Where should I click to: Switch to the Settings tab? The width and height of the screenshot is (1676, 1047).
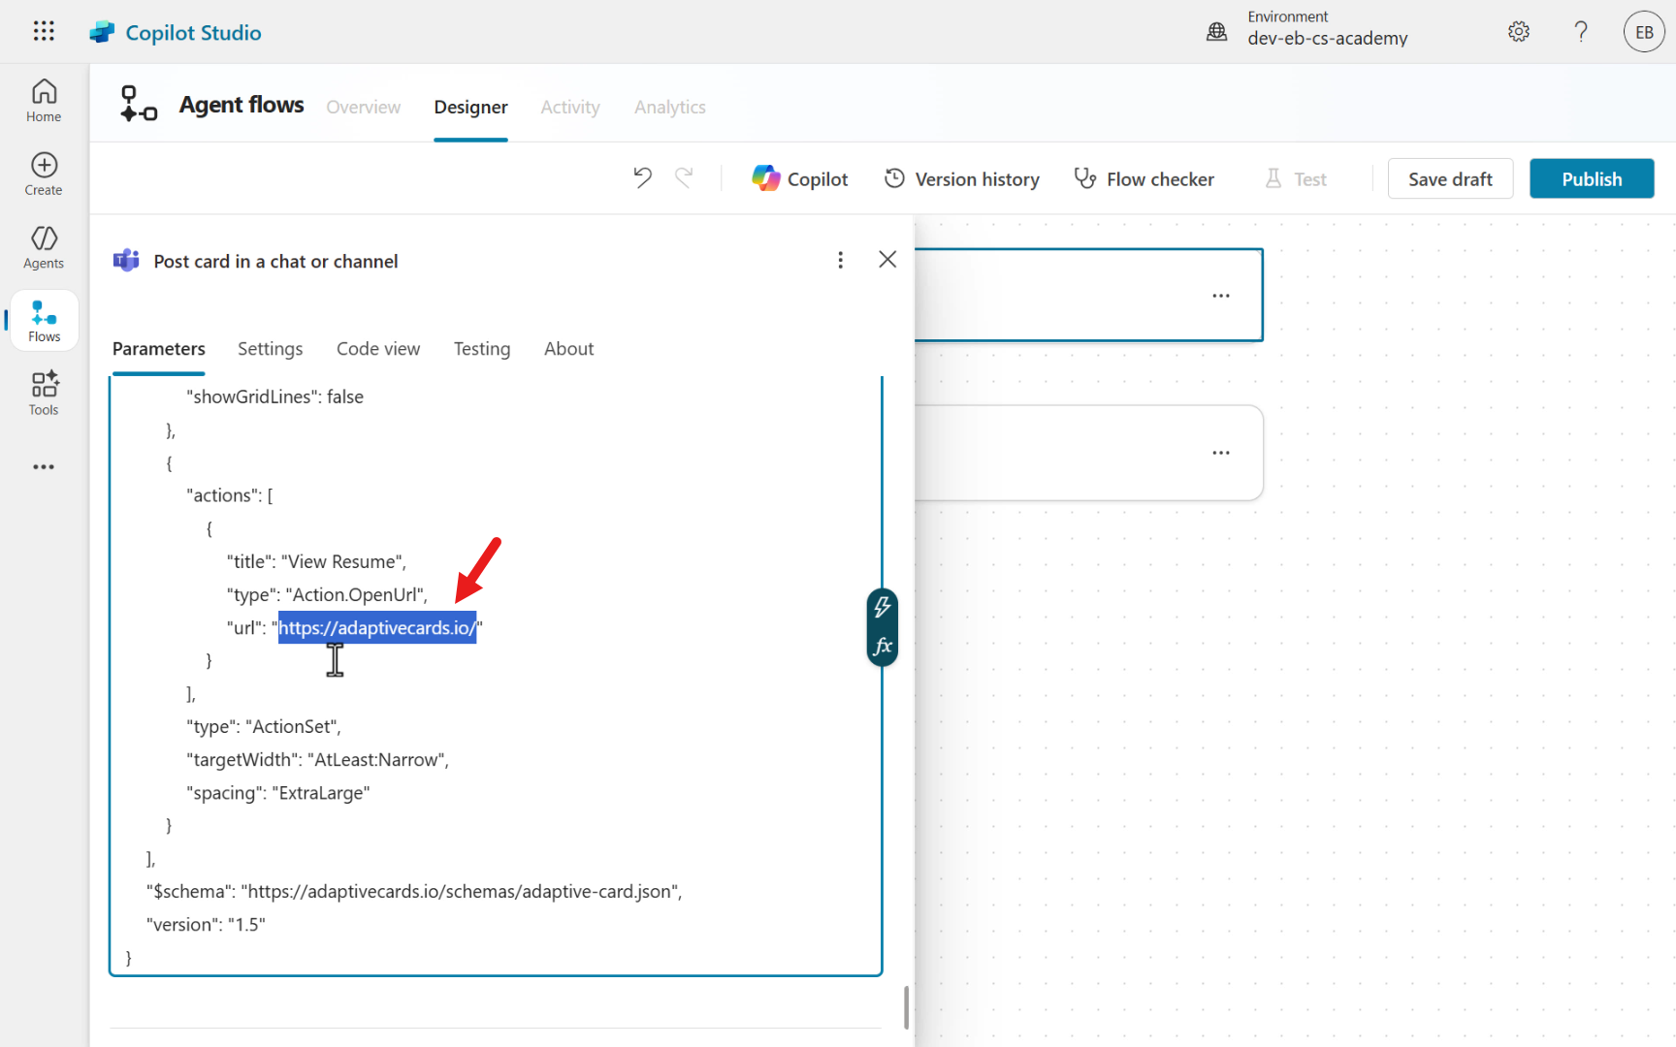pos(270,349)
